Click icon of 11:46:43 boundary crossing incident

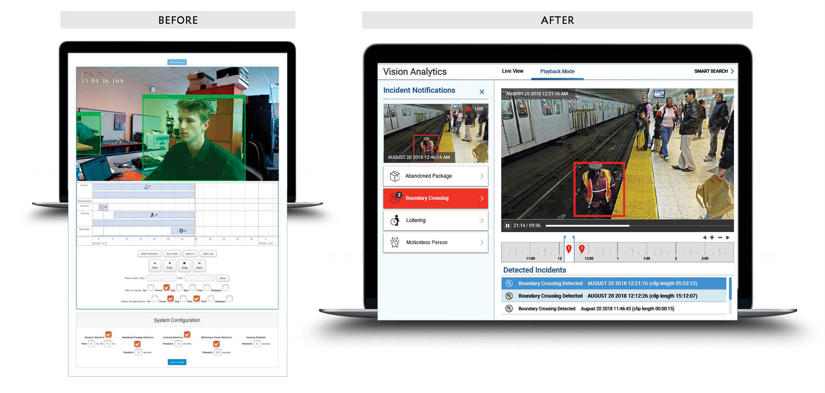click(509, 308)
